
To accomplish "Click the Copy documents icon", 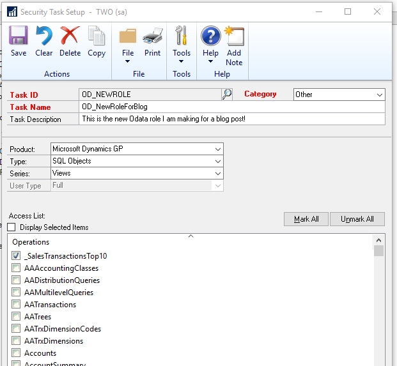I will tap(97, 36).
